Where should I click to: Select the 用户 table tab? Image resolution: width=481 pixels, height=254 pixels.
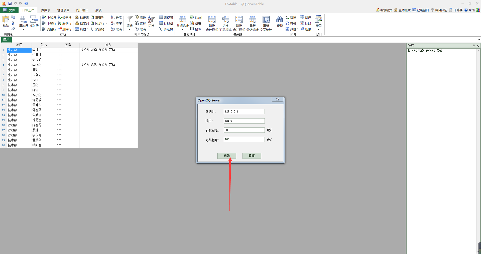pyautogui.click(x=6, y=40)
